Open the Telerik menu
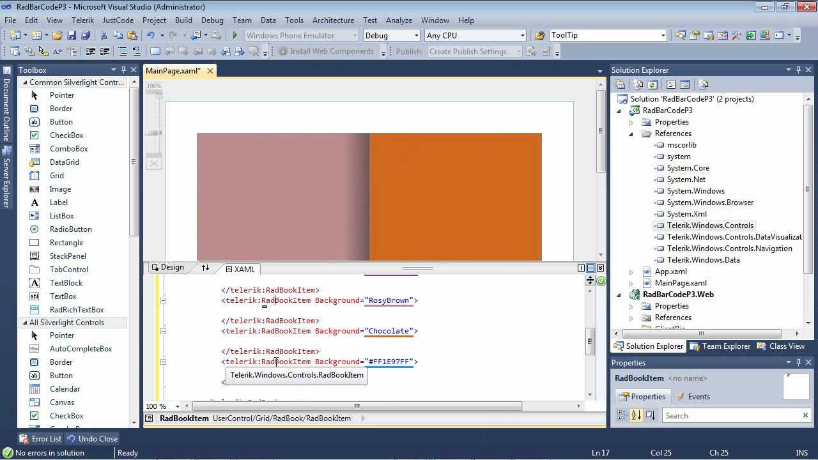 pos(82,20)
